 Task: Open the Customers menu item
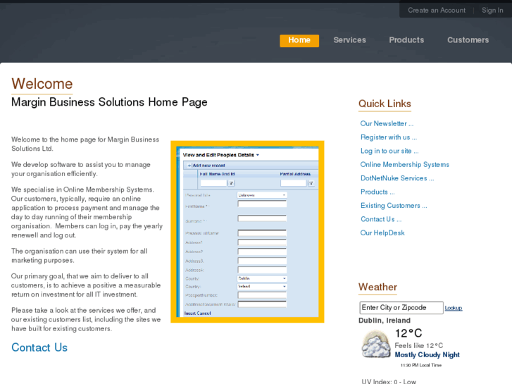tap(468, 40)
